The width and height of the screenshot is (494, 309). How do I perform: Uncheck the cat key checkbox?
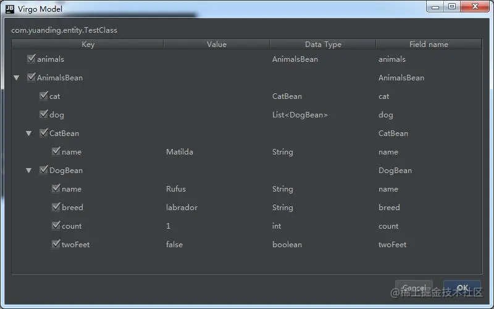click(44, 96)
